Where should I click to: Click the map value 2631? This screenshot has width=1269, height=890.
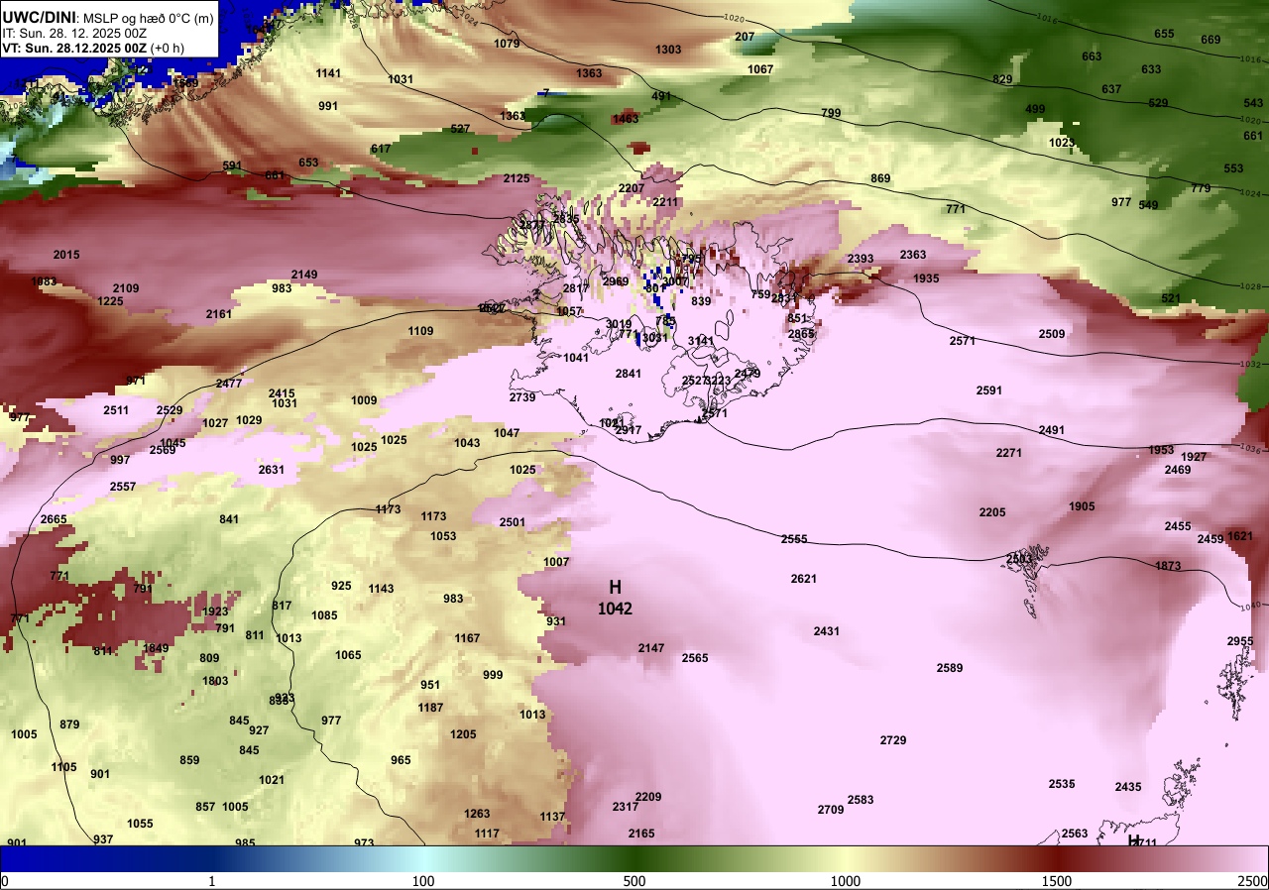tap(272, 470)
